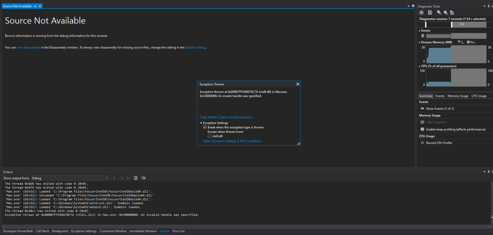Viewport: 493px width, 235px height.
Task: Click the Output horizontal scrollbar track
Action: coord(246,226)
